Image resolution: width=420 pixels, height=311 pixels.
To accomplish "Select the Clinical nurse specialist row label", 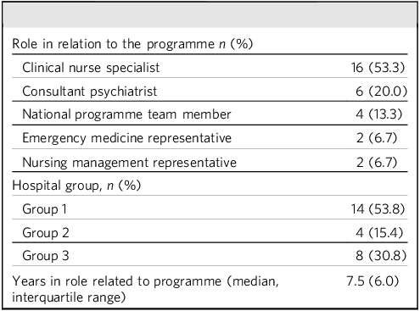I will click(91, 68).
